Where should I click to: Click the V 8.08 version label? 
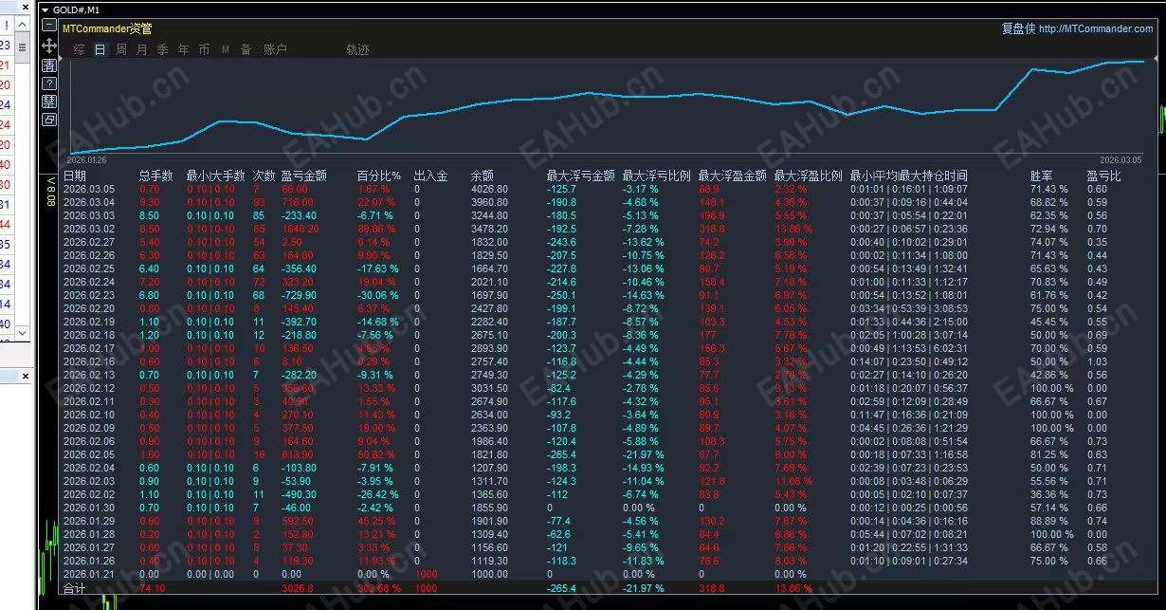click(50, 191)
